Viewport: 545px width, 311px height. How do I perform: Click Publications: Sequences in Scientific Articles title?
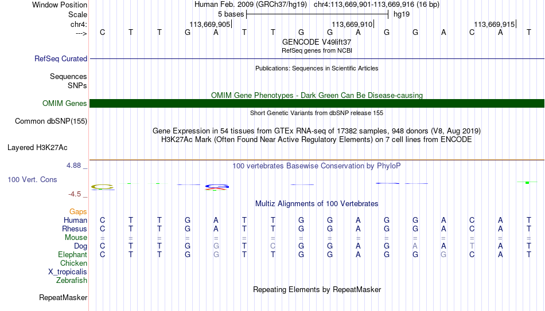317,68
